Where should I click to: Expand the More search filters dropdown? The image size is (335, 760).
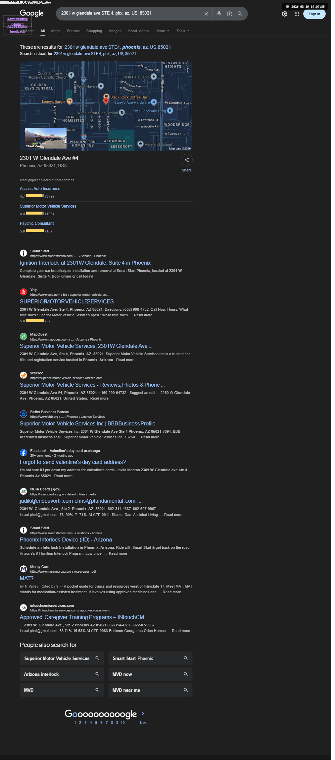163,31
